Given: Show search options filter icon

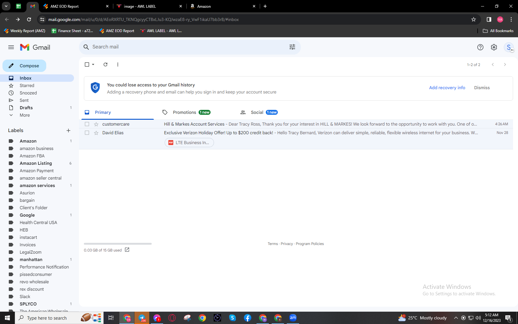Looking at the screenshot, I should [292, 47].
